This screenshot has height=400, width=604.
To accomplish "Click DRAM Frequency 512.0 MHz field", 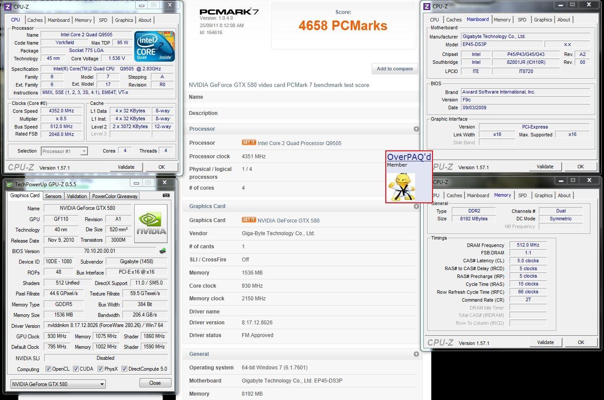I will [528, 245].
